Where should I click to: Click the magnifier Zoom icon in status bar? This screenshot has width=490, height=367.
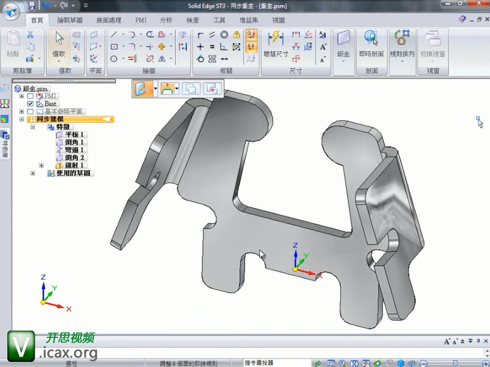(343, 363)
